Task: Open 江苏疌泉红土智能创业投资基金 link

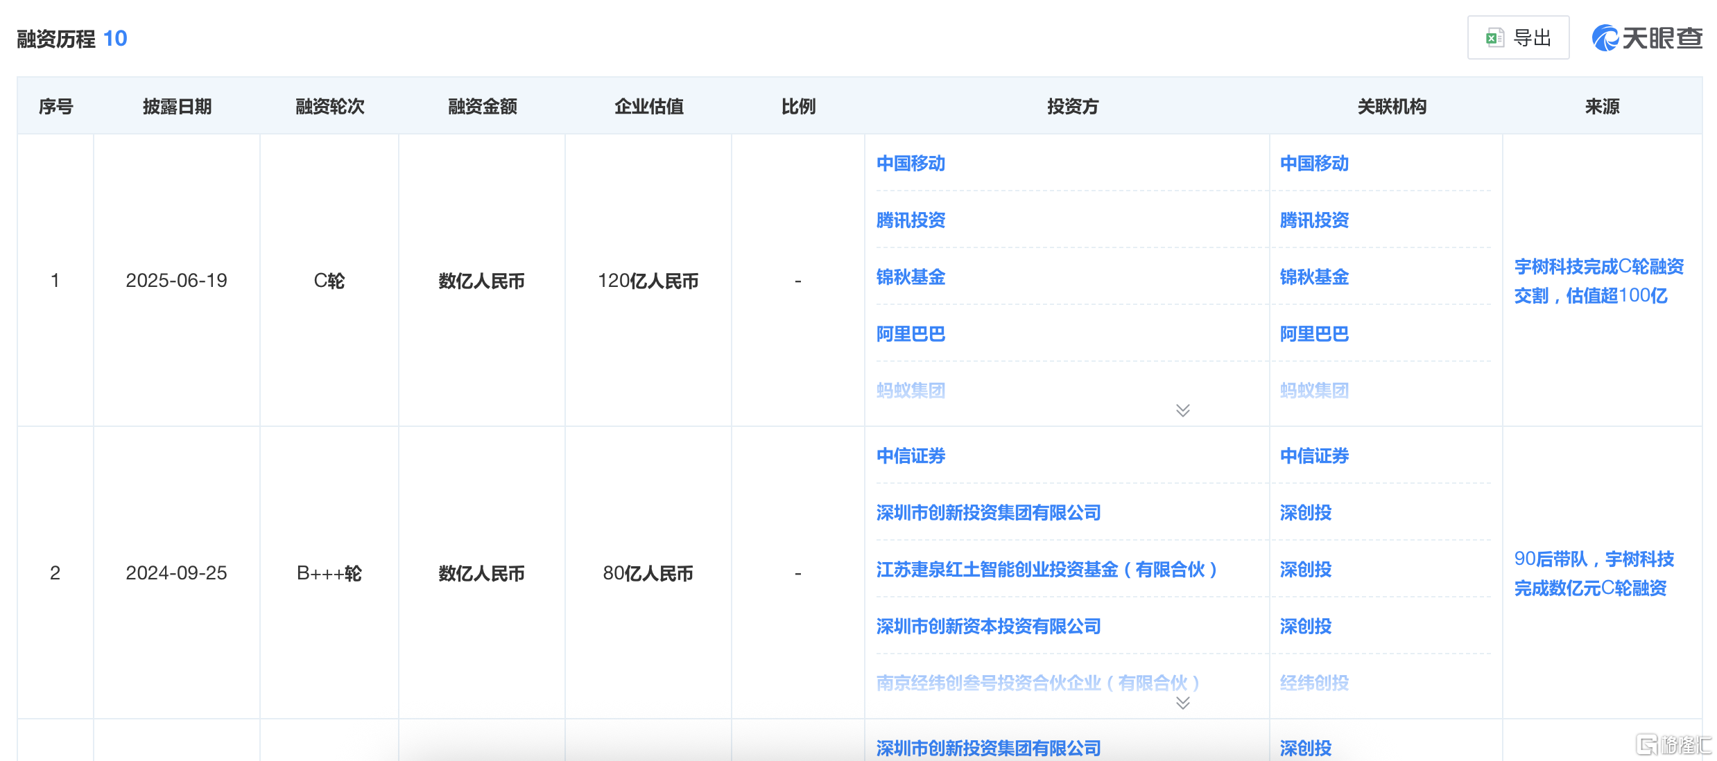Action: (x=1047, y=570)
